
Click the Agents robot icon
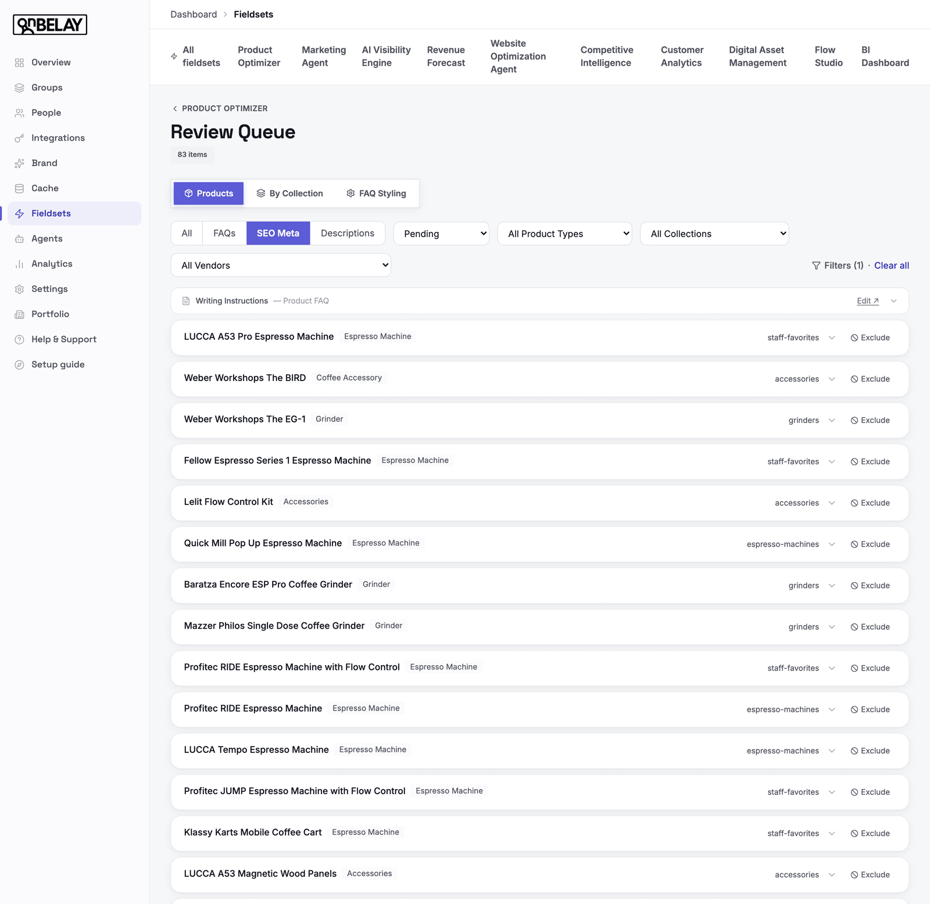(19, 239)
